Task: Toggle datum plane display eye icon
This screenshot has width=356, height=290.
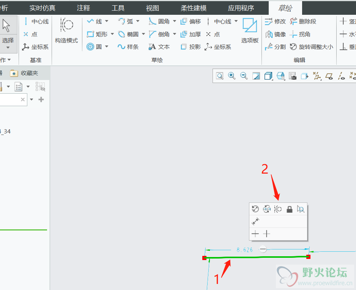Action: 329,76
